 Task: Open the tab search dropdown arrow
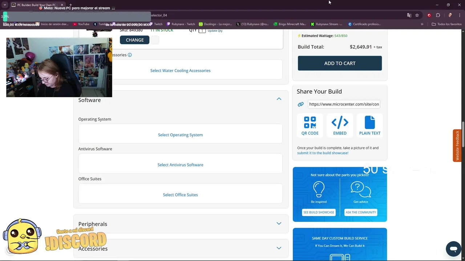pos(5,5)
